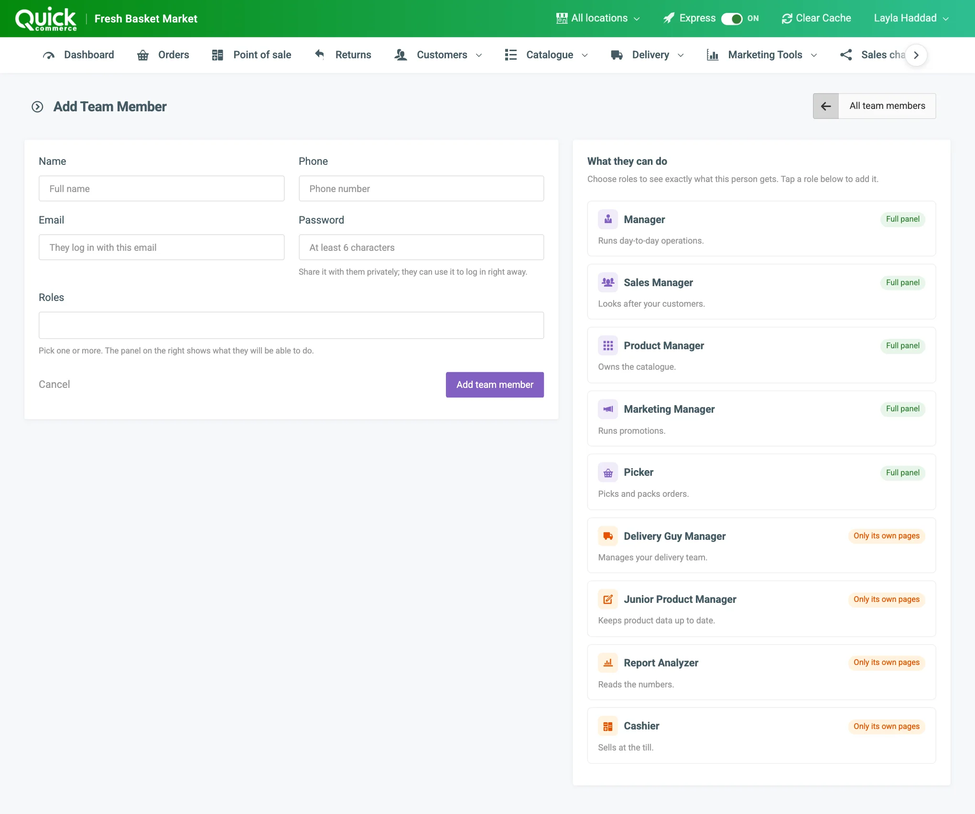Click the Clear Cache text
This screenshot has height=814, width=975.
[823, 18]
